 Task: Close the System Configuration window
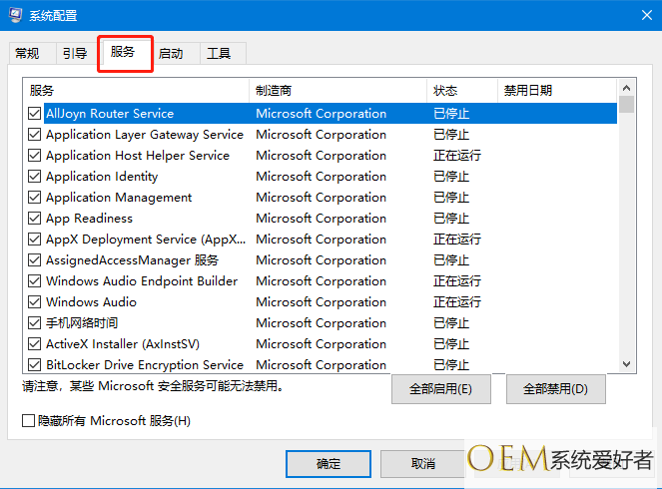pyautogui.click(x=638, y=15)
